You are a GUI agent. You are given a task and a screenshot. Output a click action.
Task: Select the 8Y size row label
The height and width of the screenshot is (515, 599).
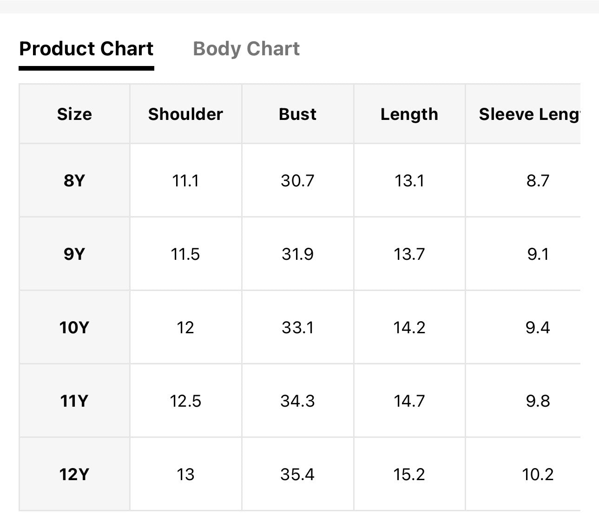point(74,180)
